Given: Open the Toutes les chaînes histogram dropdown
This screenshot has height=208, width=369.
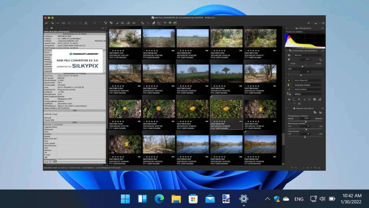Looking at the screenshot, I should [x=305, y=32].
